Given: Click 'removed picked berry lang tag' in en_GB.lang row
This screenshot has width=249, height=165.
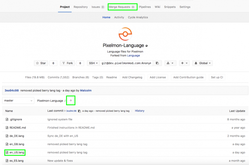Looking at the screenshot, I should pyautogui.click(x=67, y=144).
